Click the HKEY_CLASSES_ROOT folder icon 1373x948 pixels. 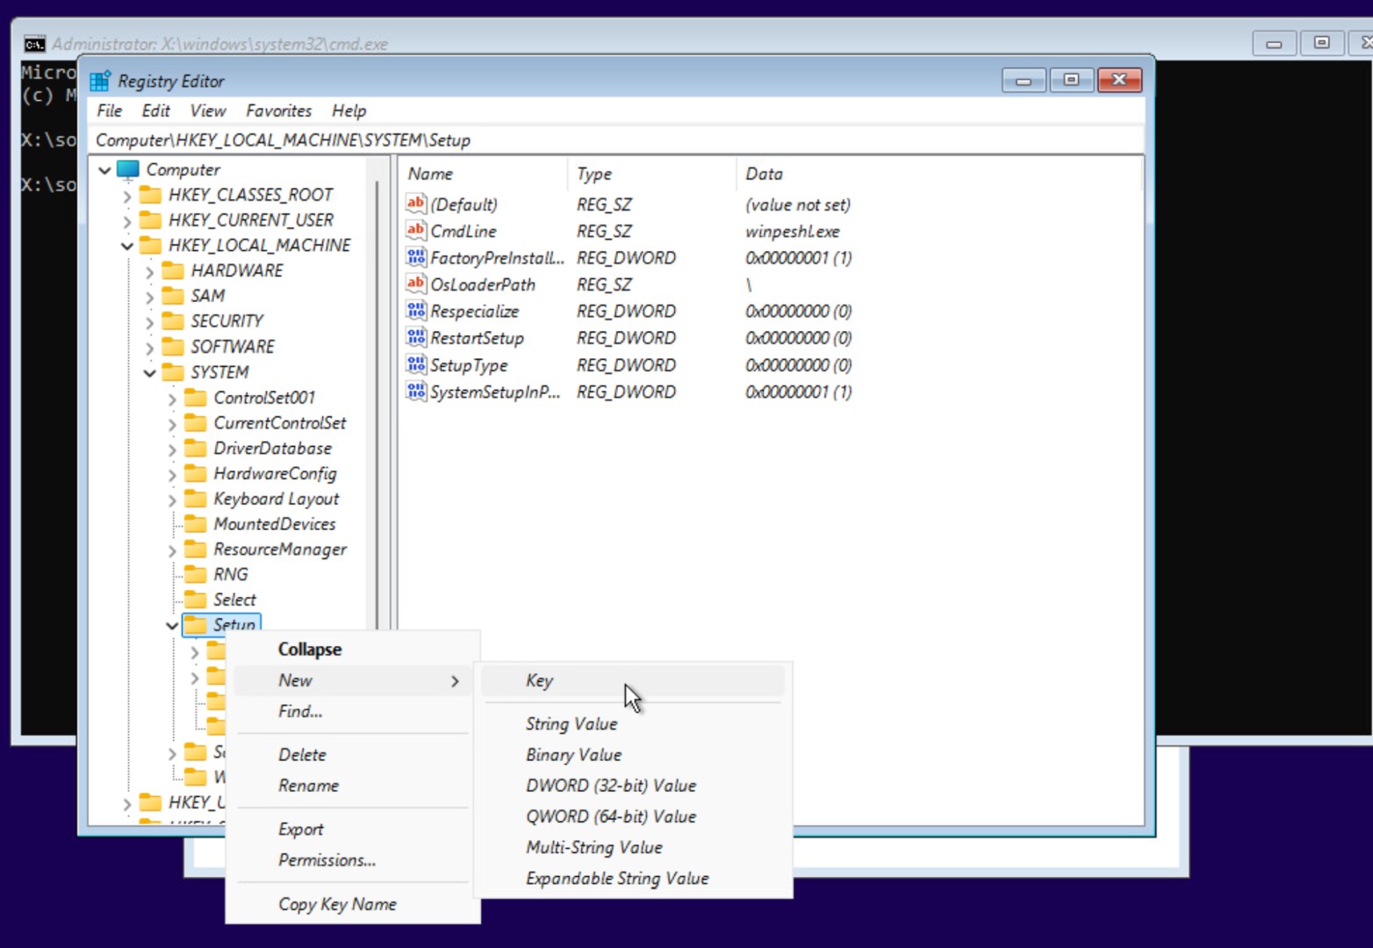[x=151, y=194]
